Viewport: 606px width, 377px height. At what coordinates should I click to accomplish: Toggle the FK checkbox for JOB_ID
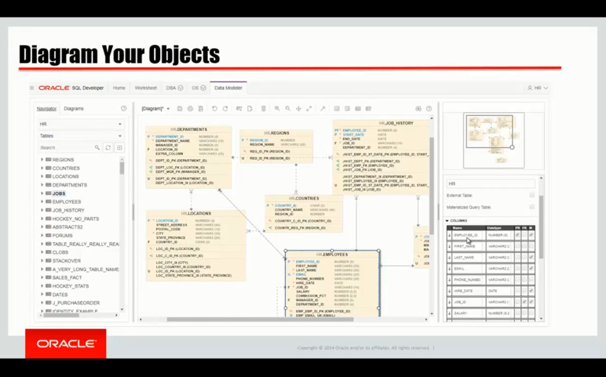(525, 302)
